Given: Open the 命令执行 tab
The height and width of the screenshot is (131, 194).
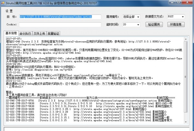Looking at the screenshot, I should pyautogui.click(x=25, y=34).
